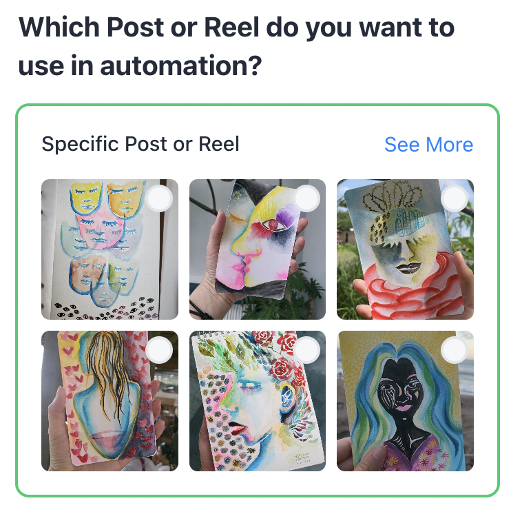Open the stacked sleeping faces painting thumbnail

(x=109, y=249)
